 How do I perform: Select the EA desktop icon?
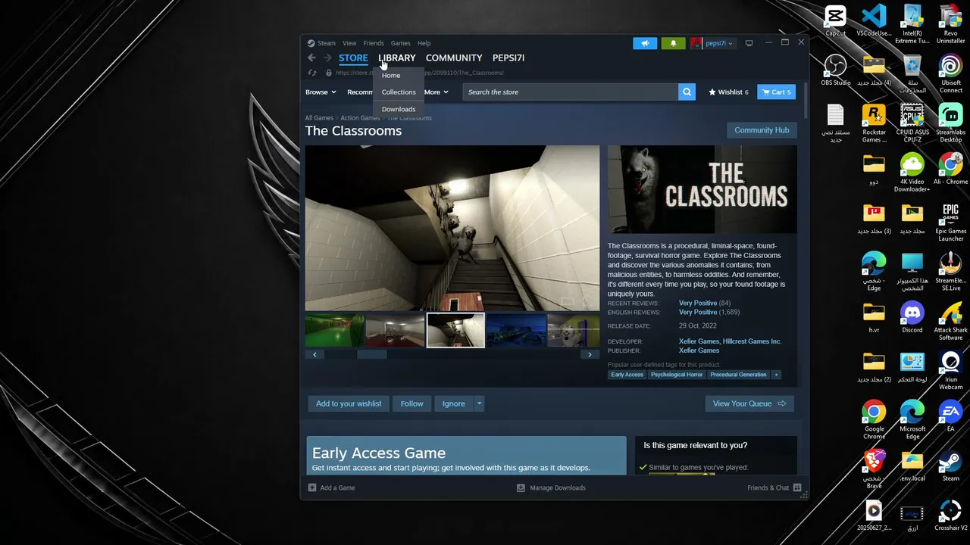pyautogui.click(x=950, y=416)
